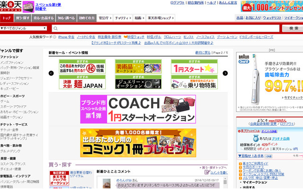Open the 楽オクご利用ガイド link
The width and height of the screenshot is (303, 189).
pos(255,163)
